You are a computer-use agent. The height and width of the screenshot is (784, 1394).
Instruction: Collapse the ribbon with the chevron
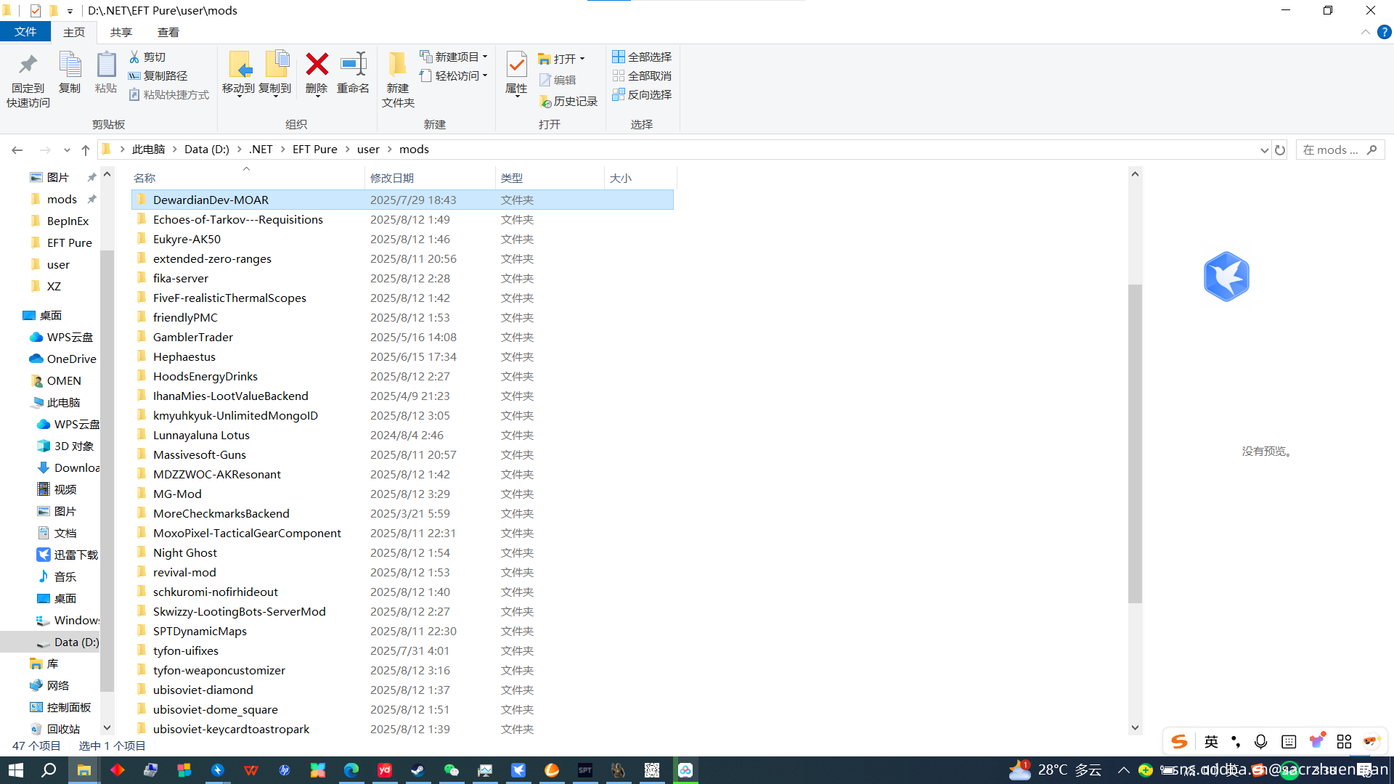point(1365,32)
